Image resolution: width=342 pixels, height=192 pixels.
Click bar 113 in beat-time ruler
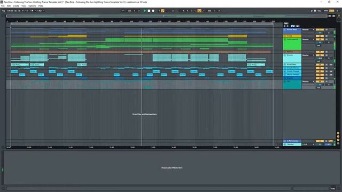141,21
